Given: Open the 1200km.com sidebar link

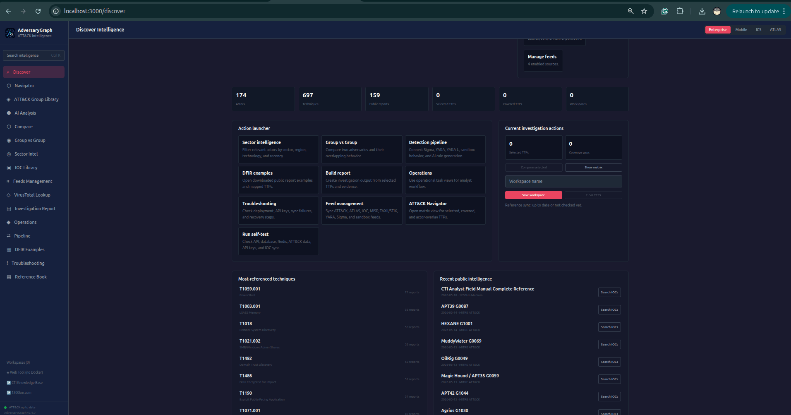Looking at the screenshot, I should (19, 393).
